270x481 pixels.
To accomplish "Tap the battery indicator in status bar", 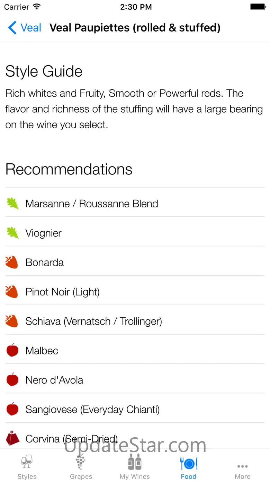I will 258,7.
